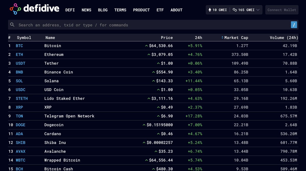The width and height of the screenshot is (306, 171).
Task: Click the Solana name cell
Action: [x=52, y=81]
